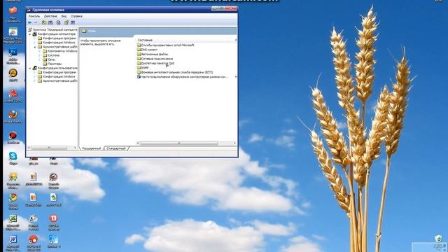The image size is (448, 252).
Task: Select the Принтеры folder in tree
Action: tap(52, 64)
